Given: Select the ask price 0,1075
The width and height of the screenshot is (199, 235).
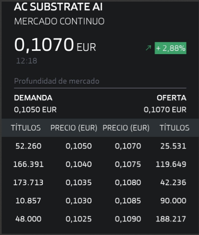Looking at the screenshot, I should pyautogui.click(x=128, y=164).
